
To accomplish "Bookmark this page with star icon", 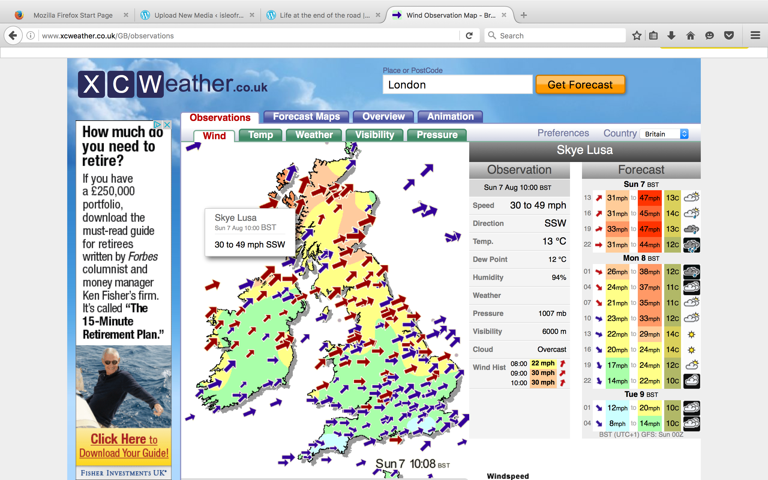I will click(637, 36).
